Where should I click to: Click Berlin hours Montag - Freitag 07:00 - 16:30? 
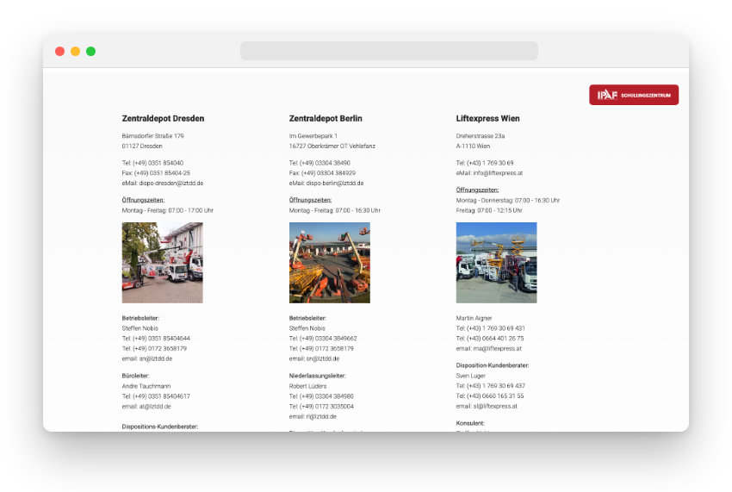335,210
